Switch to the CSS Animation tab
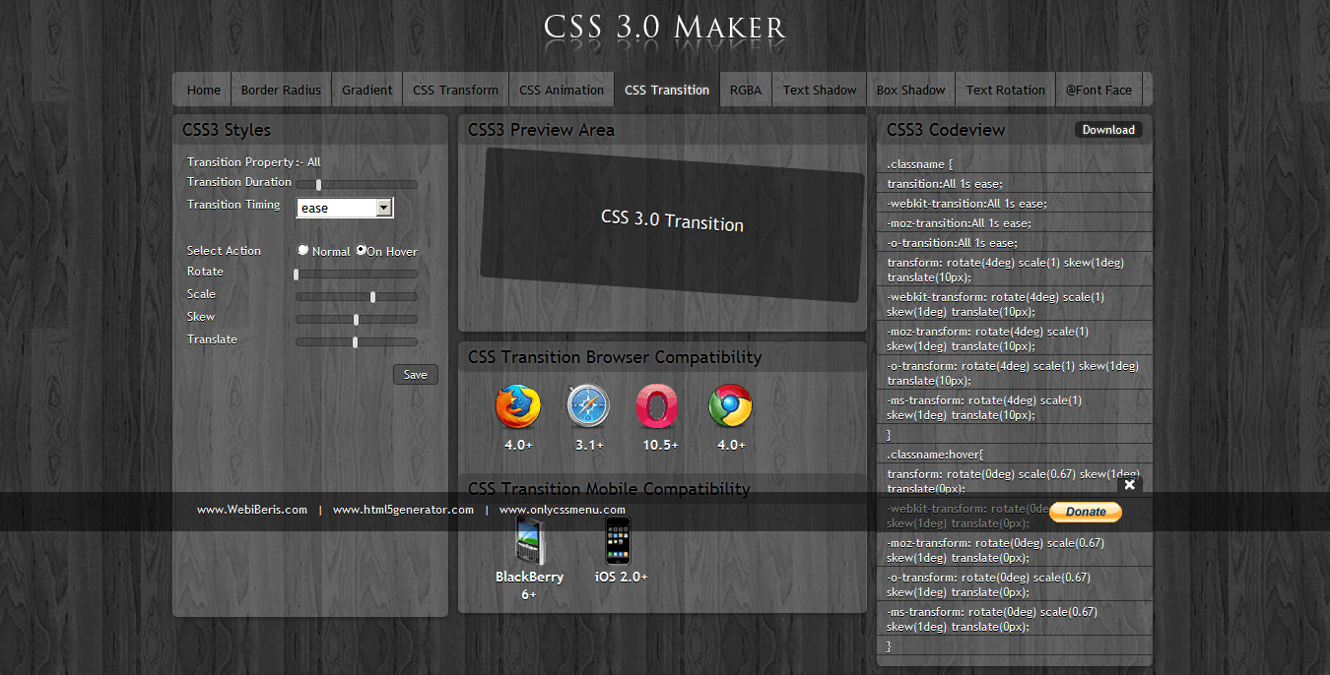The image size is (1330, 675). [x=562, y=90]
